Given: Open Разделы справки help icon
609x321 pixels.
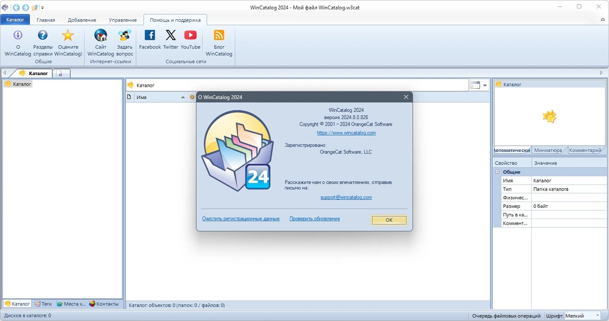Looking at the screenshot, I should [43, 35].
